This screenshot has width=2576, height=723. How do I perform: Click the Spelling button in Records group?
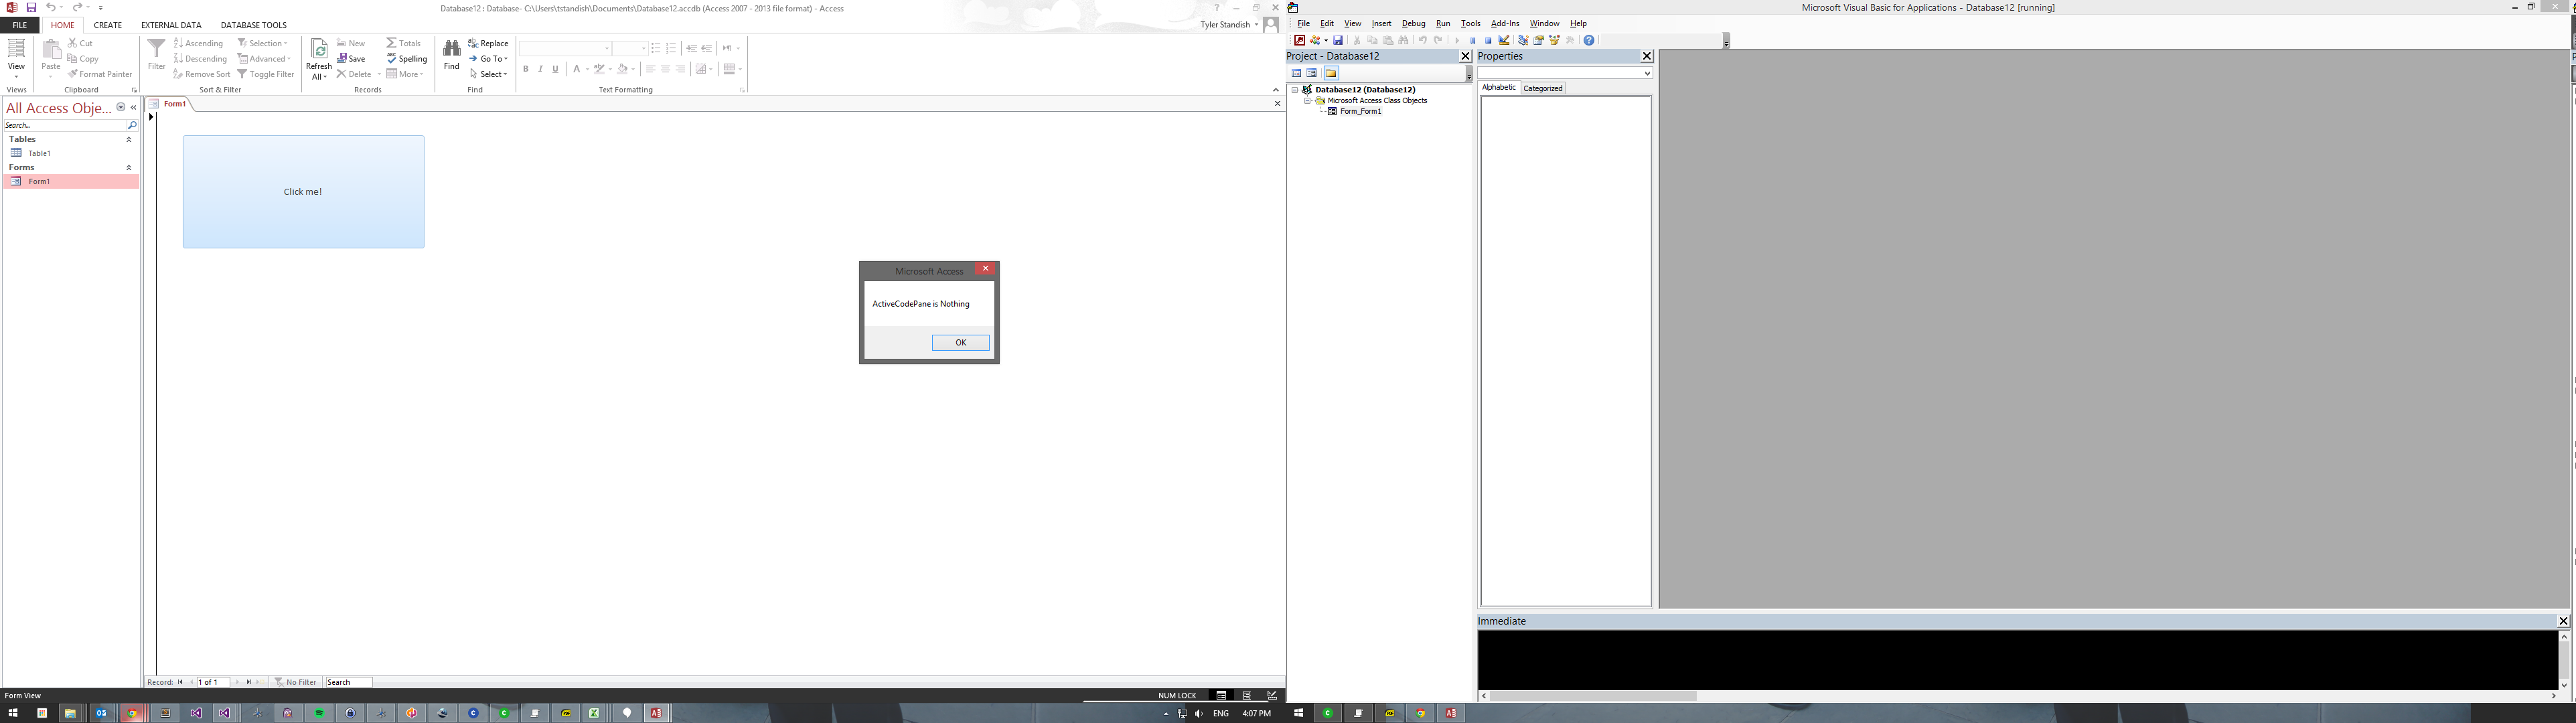pyautogui.click(x=407, y=59)
